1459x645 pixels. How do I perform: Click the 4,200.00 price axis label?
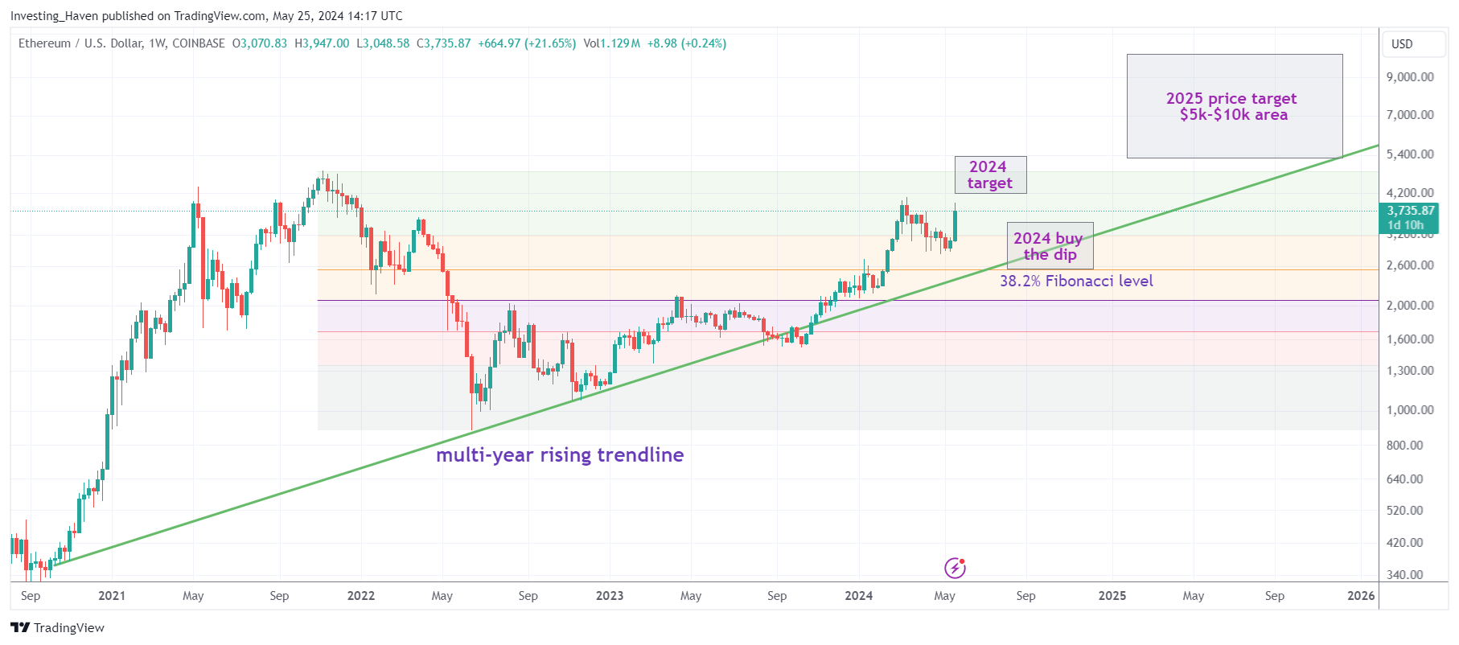(1410, 193)
